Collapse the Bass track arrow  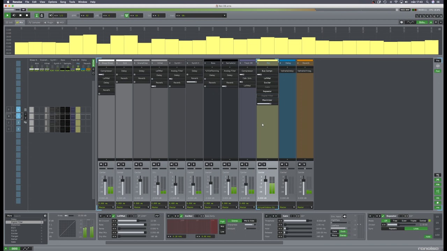(x=206, y=63)
